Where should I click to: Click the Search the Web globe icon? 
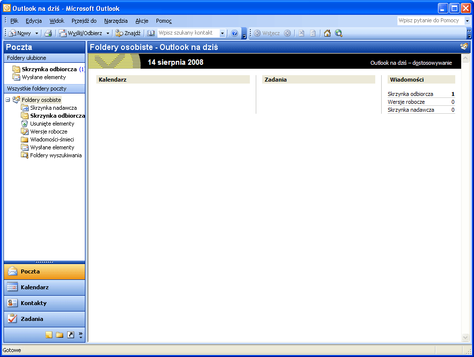[x=339, y=33]
